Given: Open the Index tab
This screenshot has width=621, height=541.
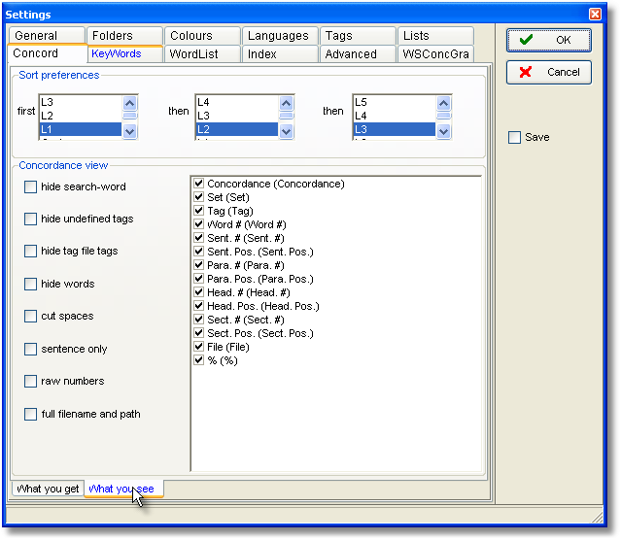Looking at the screenshot, I should [x=280, y=53].
